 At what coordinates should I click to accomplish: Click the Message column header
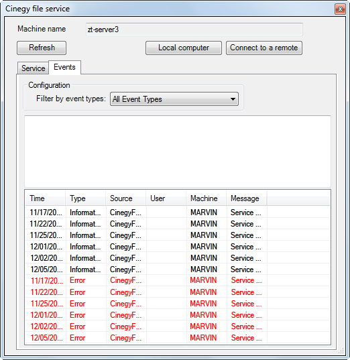point(247,198)
